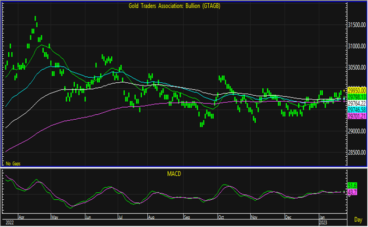
Task: Click the yellow 29950.00 price label
Action: tap(356, 90)
